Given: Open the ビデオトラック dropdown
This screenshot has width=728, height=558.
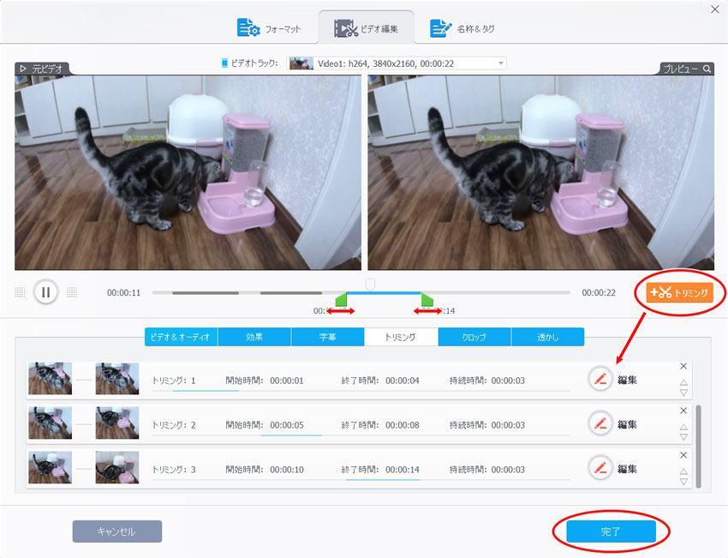Looking at the screenshot, I should 500,63.
